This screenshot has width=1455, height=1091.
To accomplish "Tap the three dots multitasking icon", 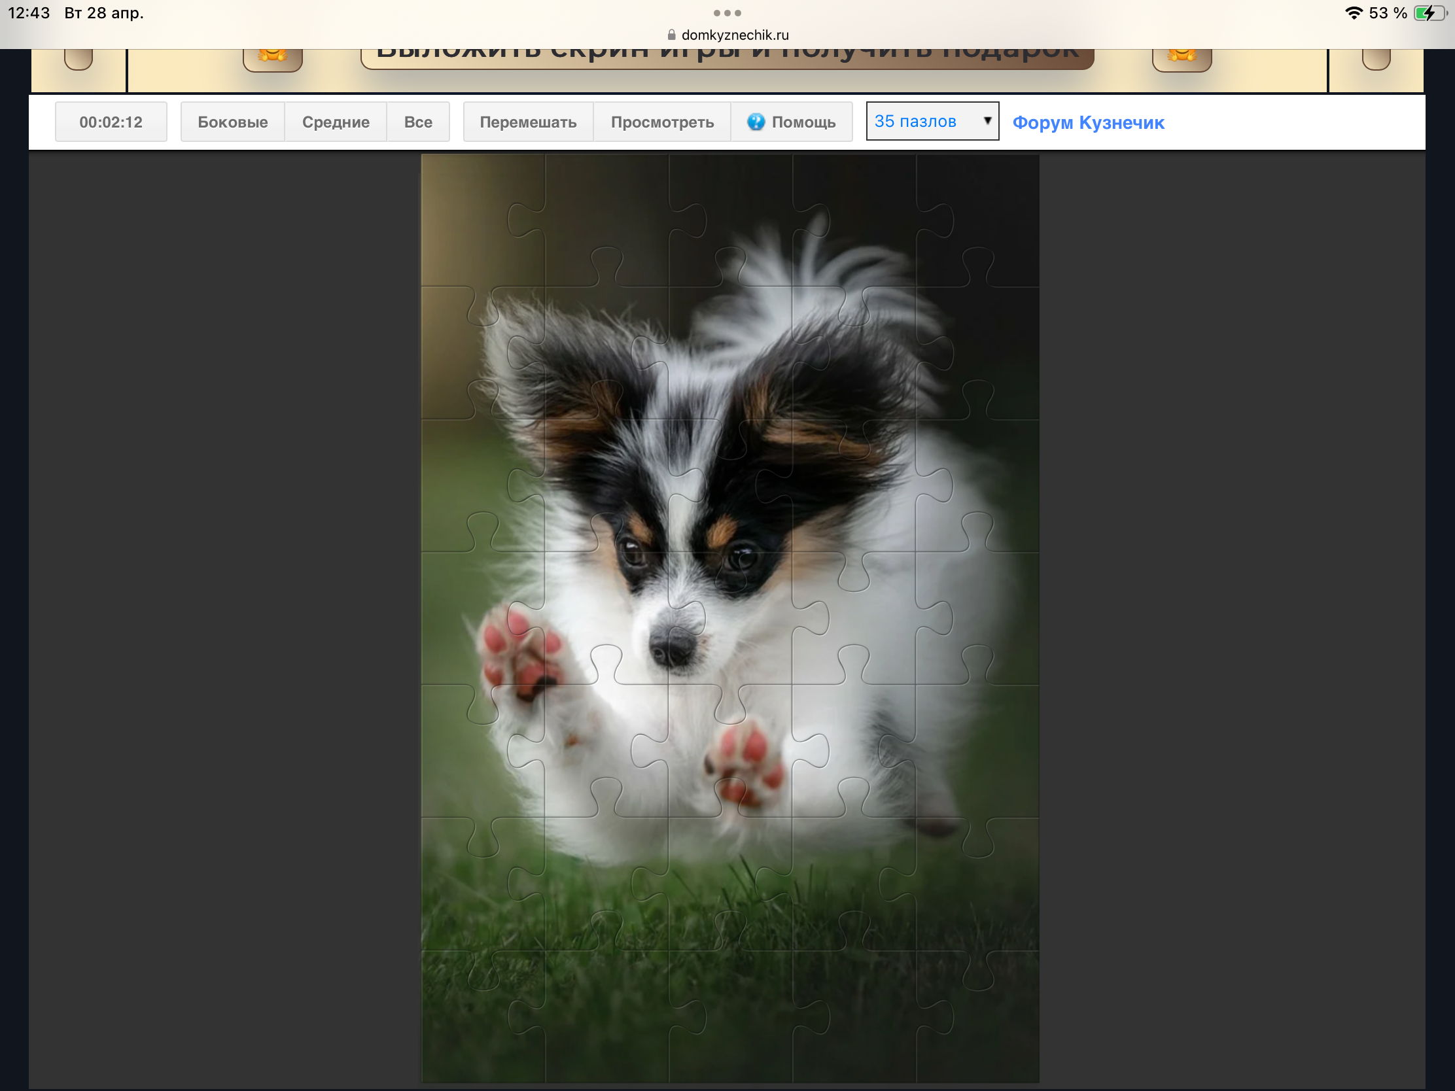I will [x=727, y=13].
